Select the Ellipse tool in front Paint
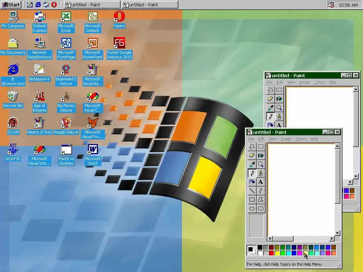363x272 pixels. click(x=252, y=208)
